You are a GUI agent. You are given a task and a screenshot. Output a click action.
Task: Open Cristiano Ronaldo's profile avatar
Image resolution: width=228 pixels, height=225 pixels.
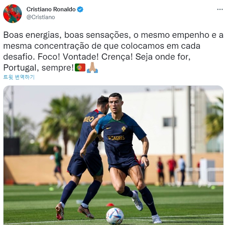click(x=12, y=13)
